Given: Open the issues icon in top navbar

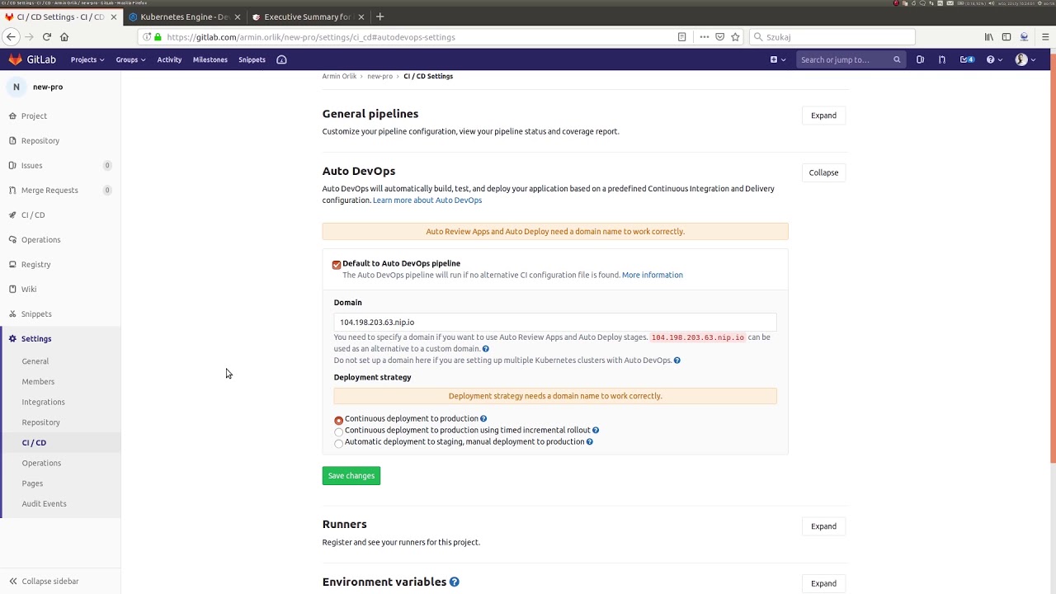Looking at the screenshot, I should [x=920, y=59].
